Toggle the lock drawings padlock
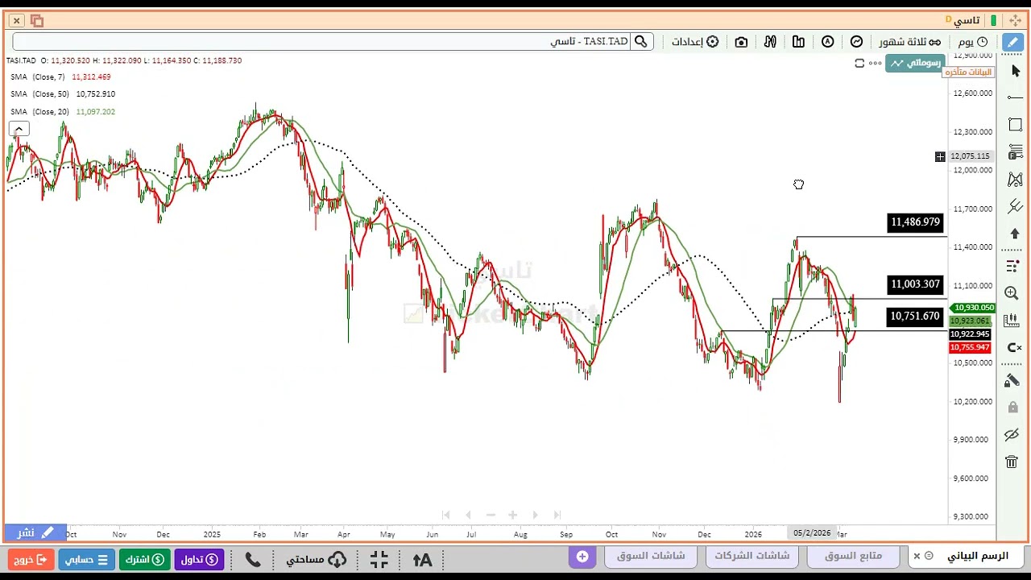This screenshot has width=1031, height=580. click(1012, 408)
